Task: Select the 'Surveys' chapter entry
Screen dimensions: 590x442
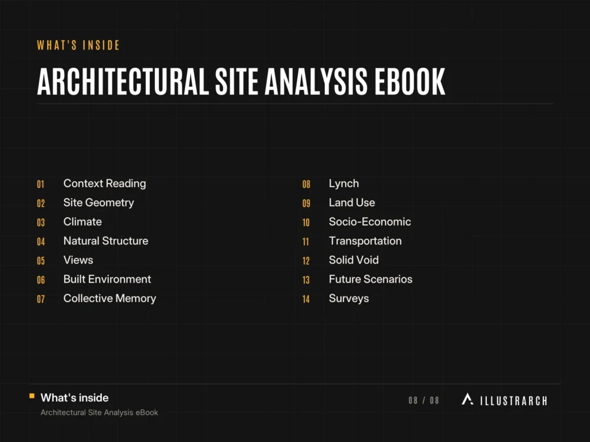Action: click(349, 299)
